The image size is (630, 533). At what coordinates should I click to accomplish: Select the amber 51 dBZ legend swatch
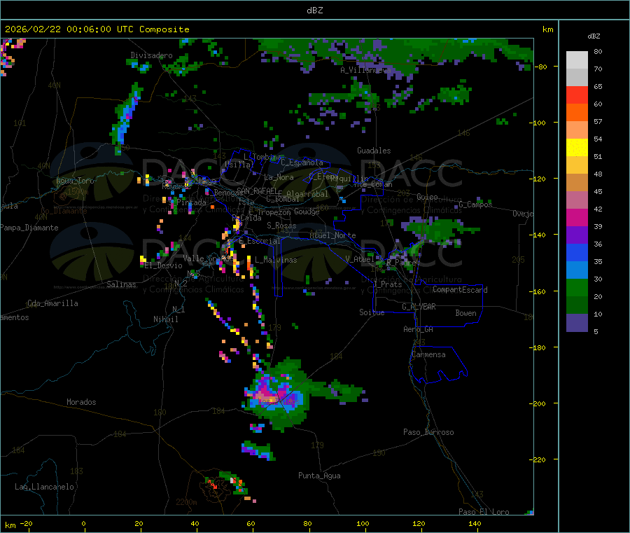(577, 165)
